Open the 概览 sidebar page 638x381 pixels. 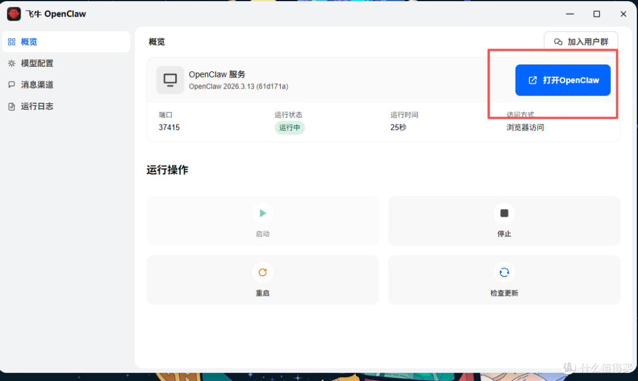click(x=66, y=42)
